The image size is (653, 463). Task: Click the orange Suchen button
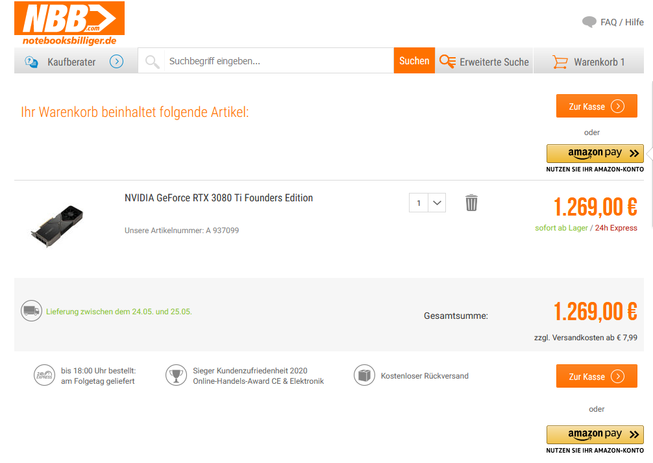pos(414,60)
